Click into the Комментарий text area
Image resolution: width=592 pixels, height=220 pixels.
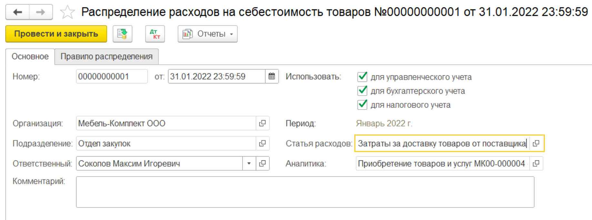pyautogui.click(x=305, y=192)
